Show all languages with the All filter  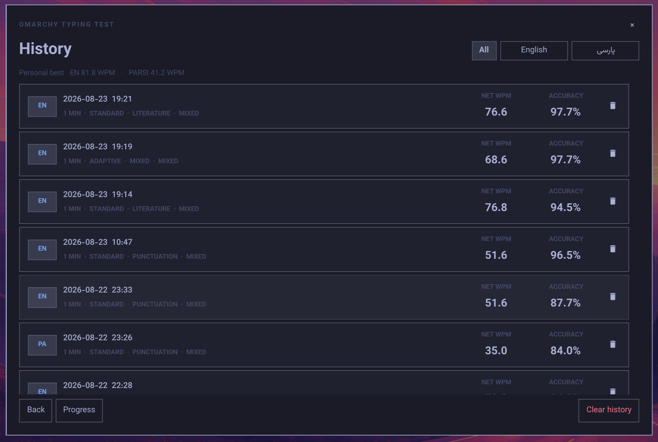pyautogui.click(x=484, y=50)
